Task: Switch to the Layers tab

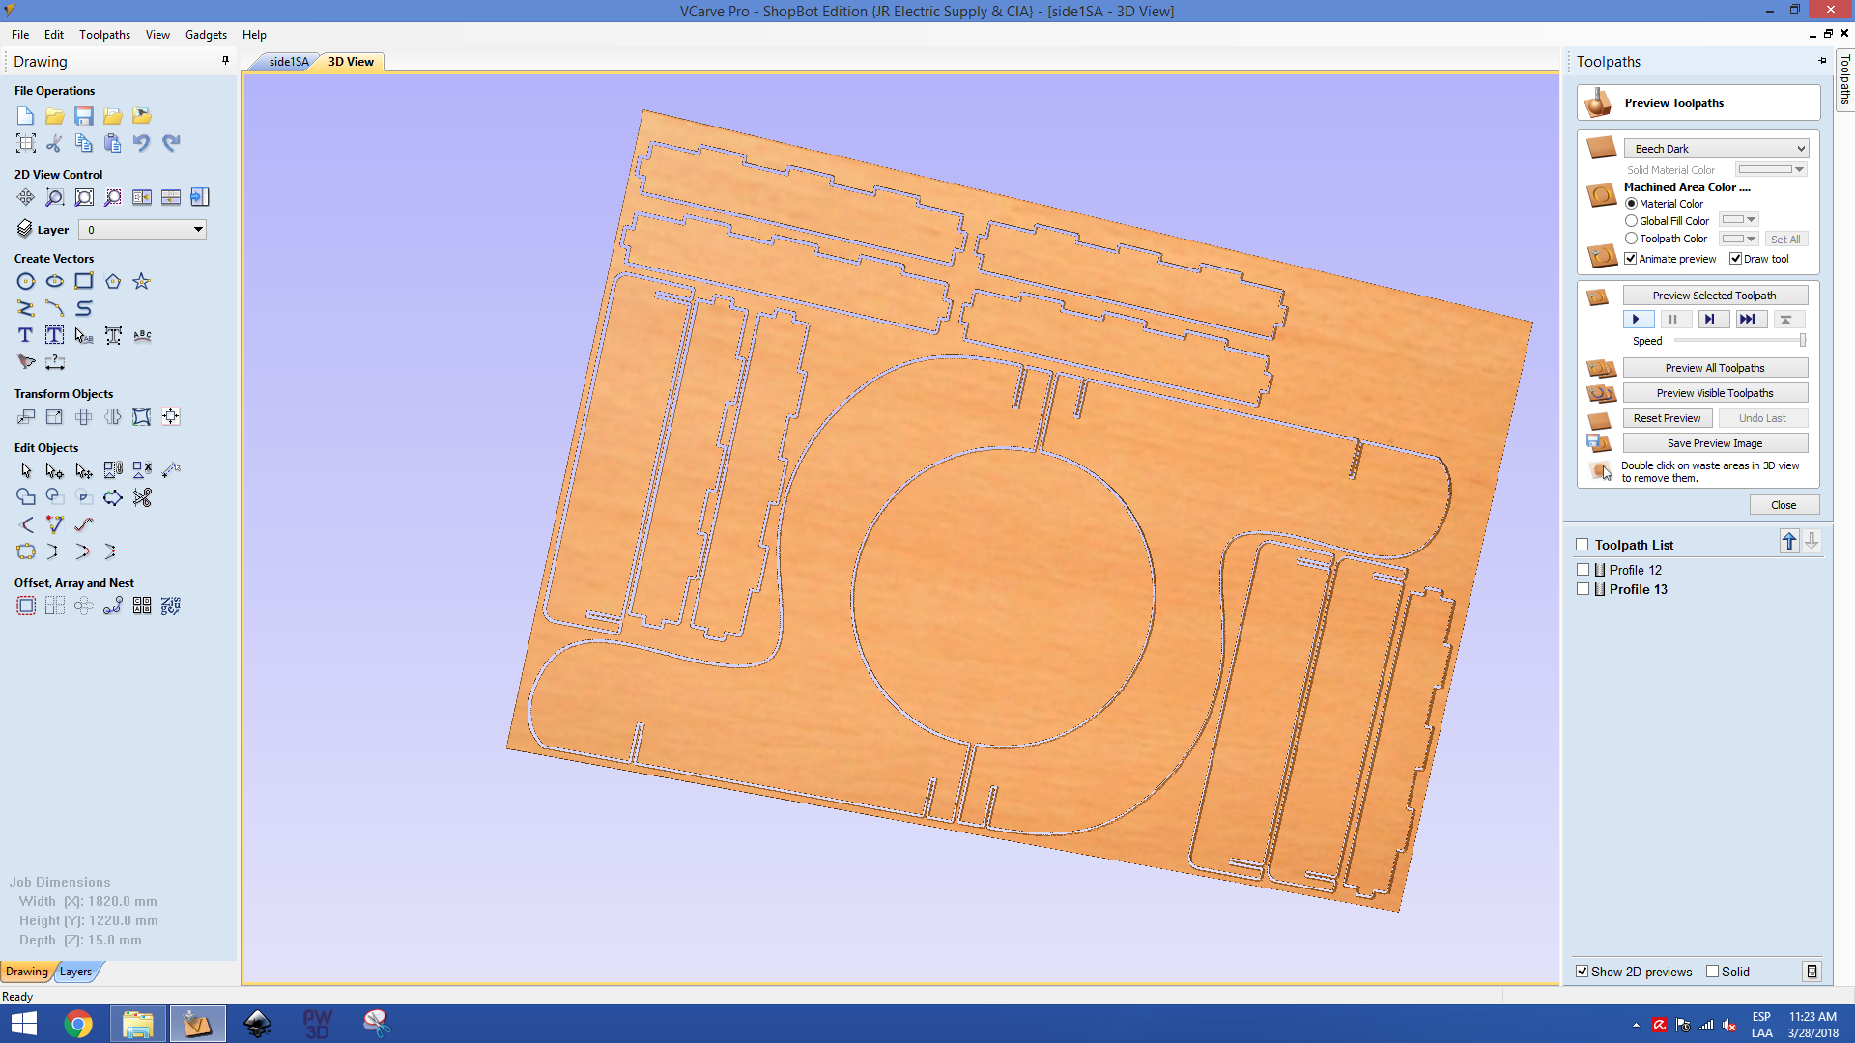Action: [75, 972]
